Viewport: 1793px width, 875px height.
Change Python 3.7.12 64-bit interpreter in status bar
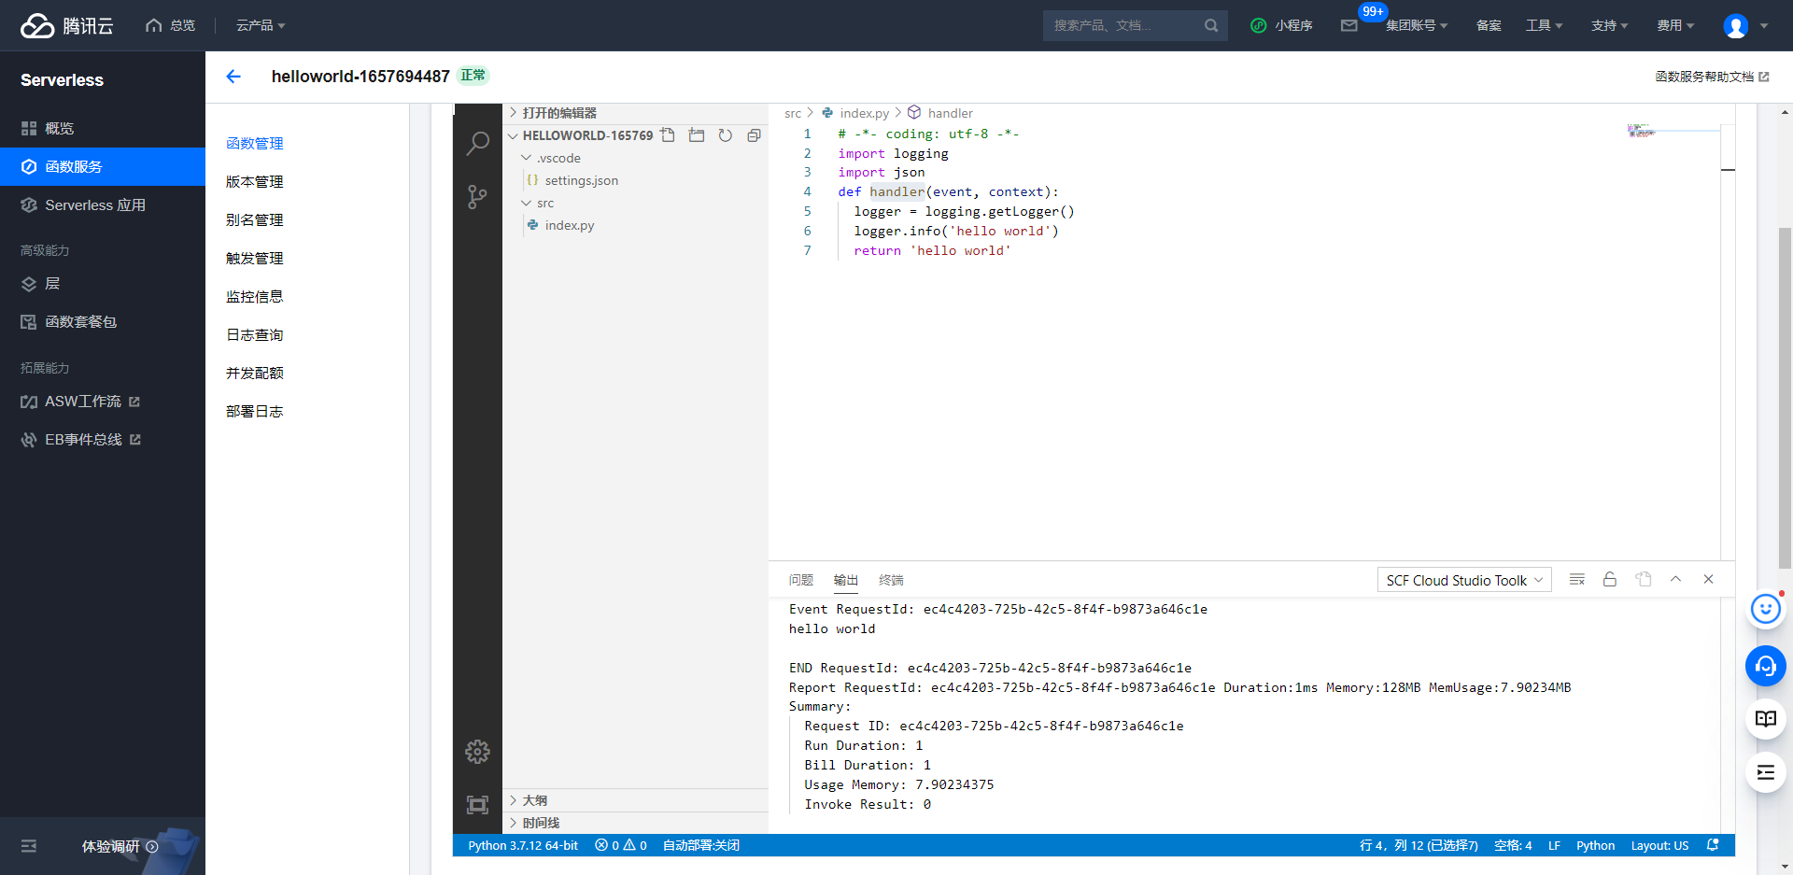pos(523,845)
